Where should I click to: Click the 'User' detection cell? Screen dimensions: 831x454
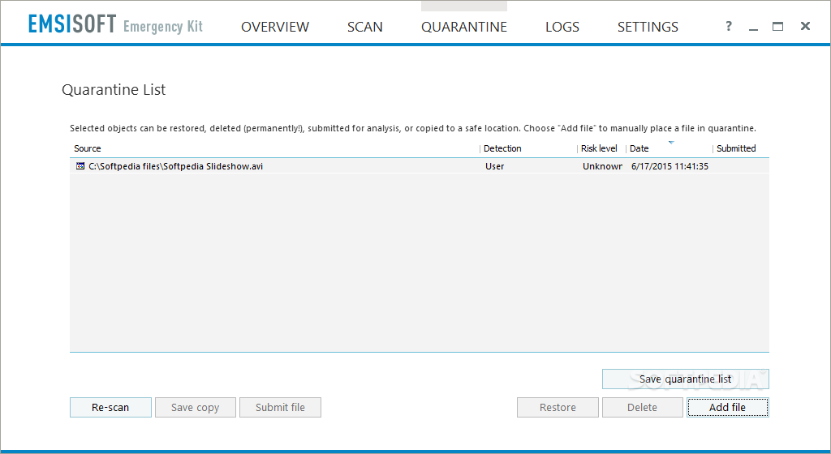pos(494,166)
